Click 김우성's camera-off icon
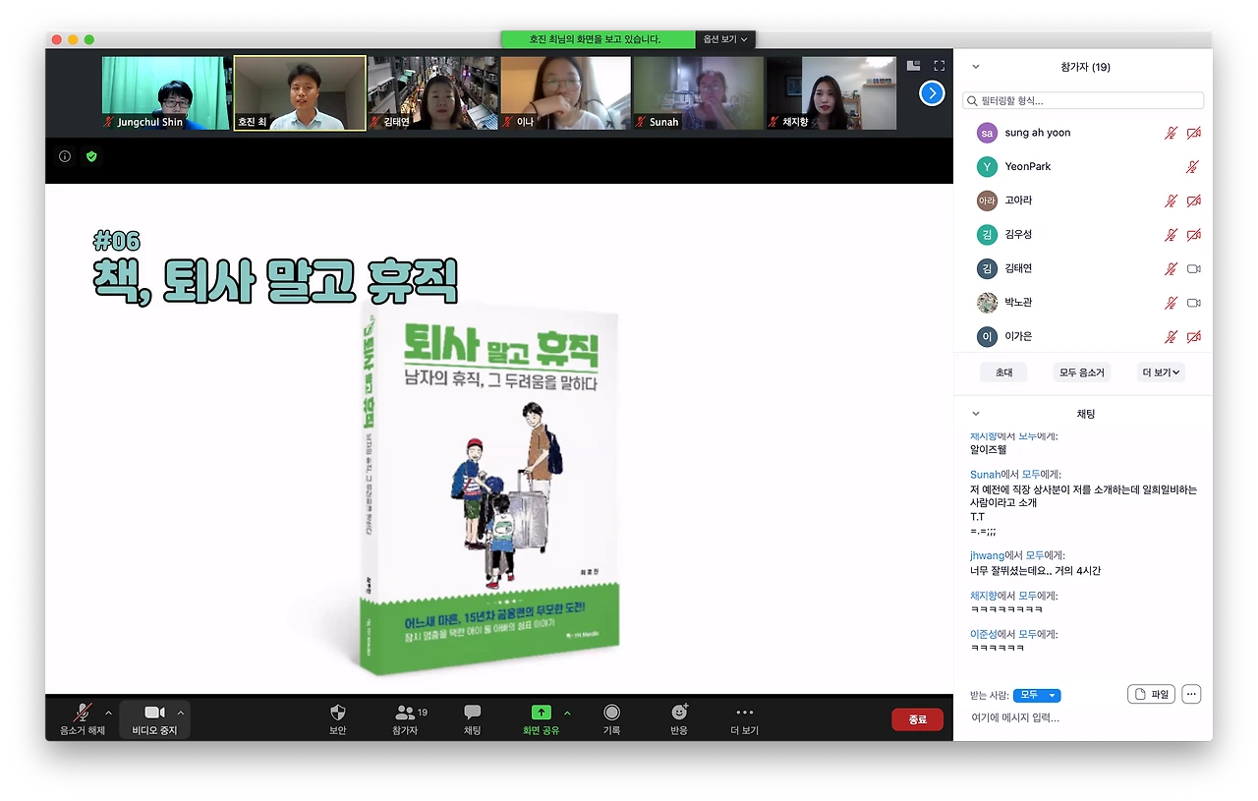Viewport: 1258px width, 801px height. [1194, 235]
